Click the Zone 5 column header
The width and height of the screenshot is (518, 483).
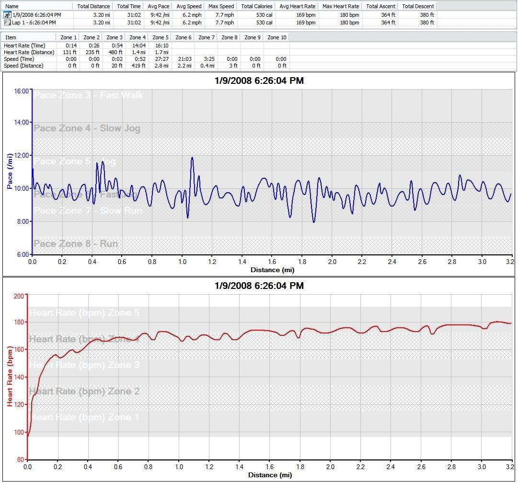pos(161,37)
